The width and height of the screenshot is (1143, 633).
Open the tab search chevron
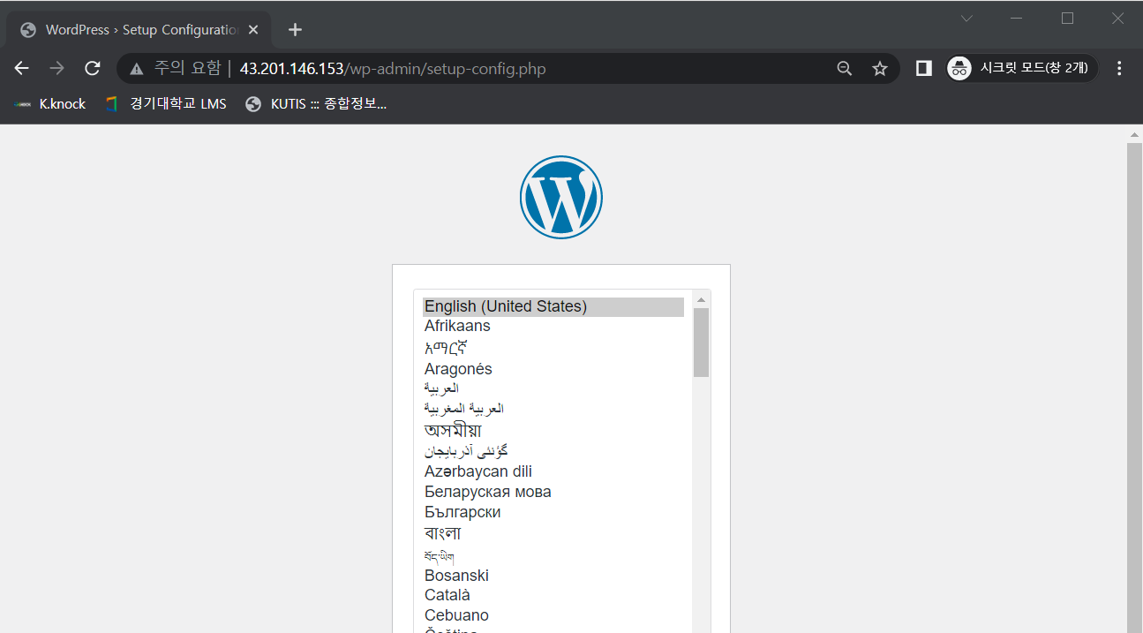coord(966,19)
